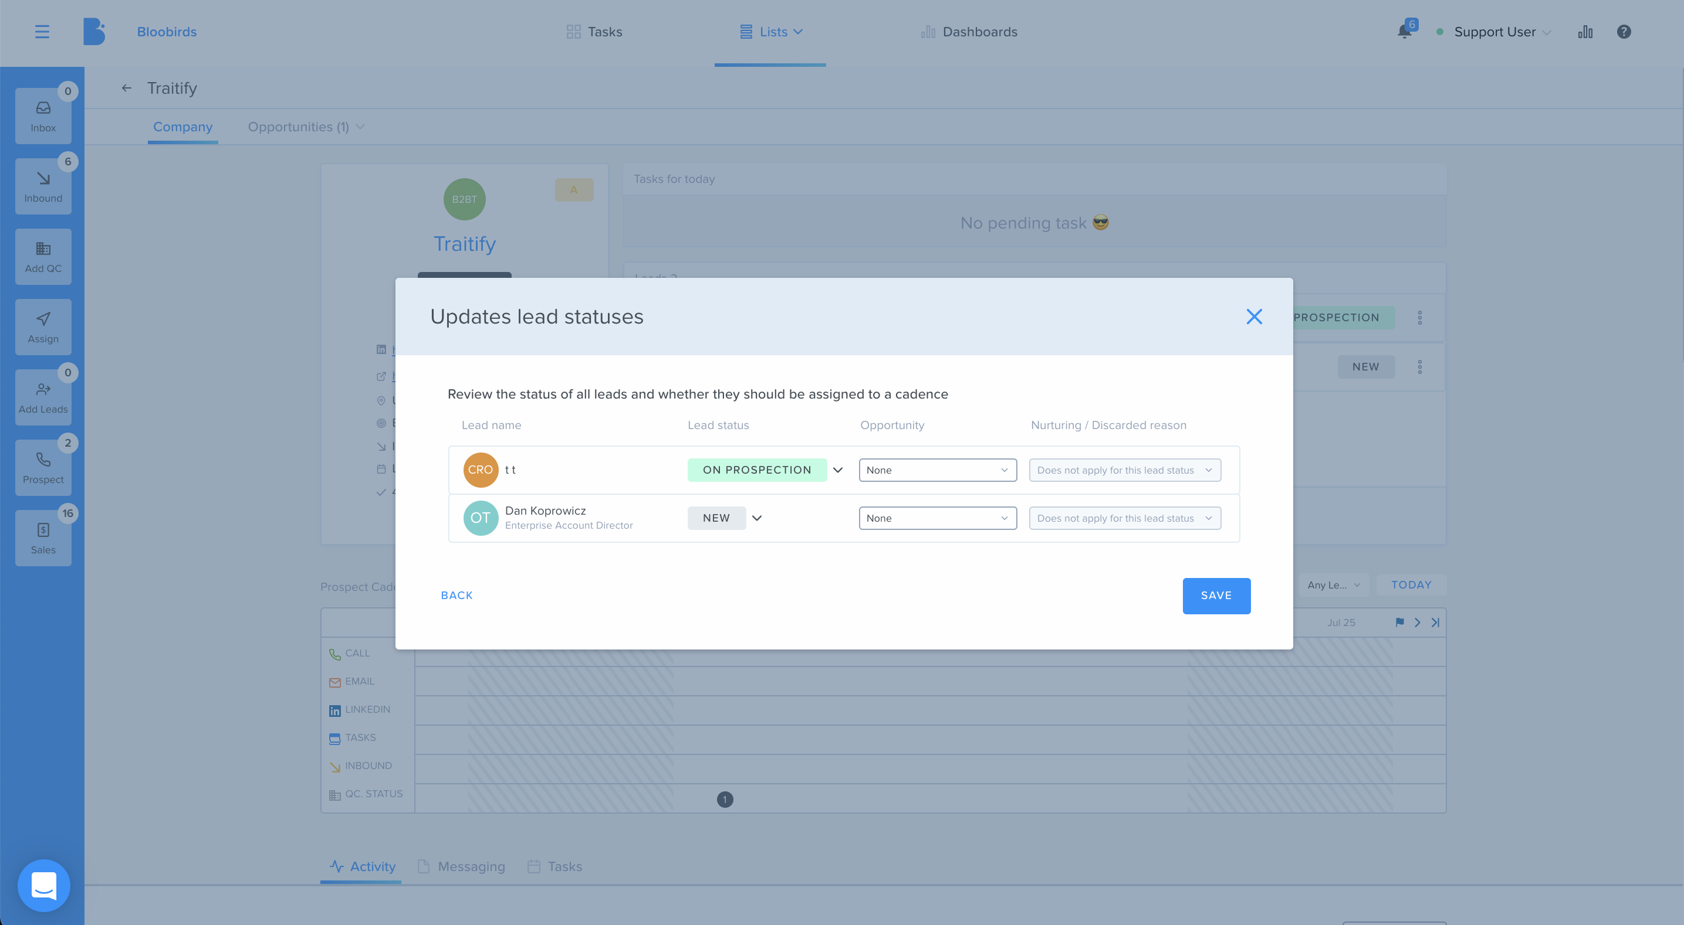Viewport: 1684px width, 925px height.
Task: Click the cadence flag icon
Action: click(x=1399, y=623)
